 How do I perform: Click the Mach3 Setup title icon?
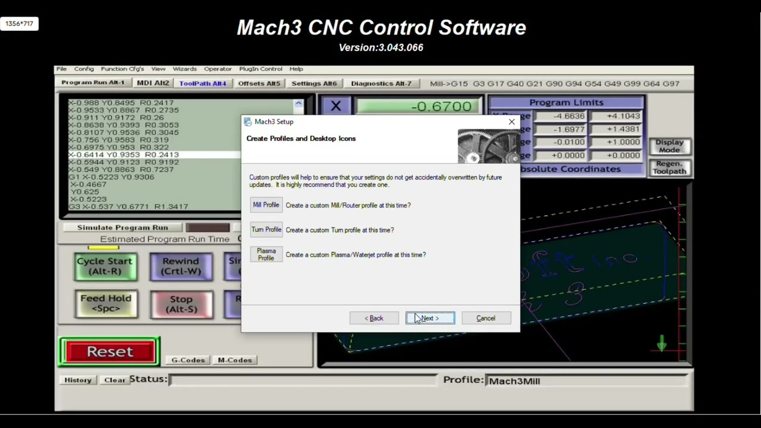247,122
